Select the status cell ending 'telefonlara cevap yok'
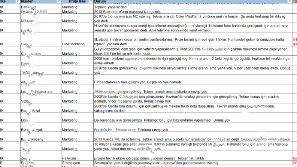The width and height of the screenshot is (297, 167). tap(193, 89)
